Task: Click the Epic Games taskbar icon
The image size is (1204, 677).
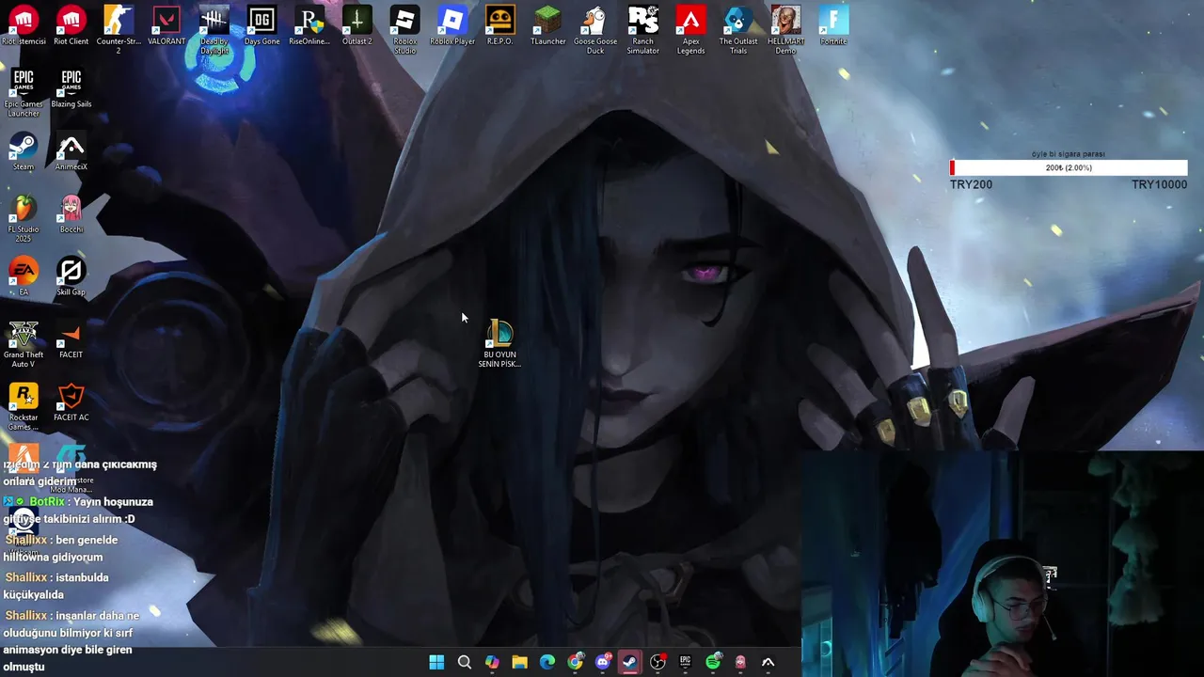Action: pos(686,662)
